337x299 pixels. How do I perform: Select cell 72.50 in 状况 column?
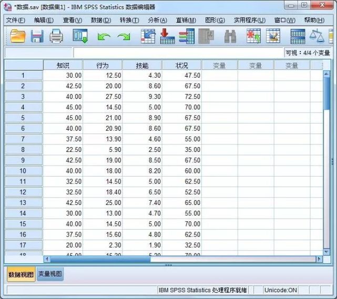pyautogui.click(x=182, y=97)
